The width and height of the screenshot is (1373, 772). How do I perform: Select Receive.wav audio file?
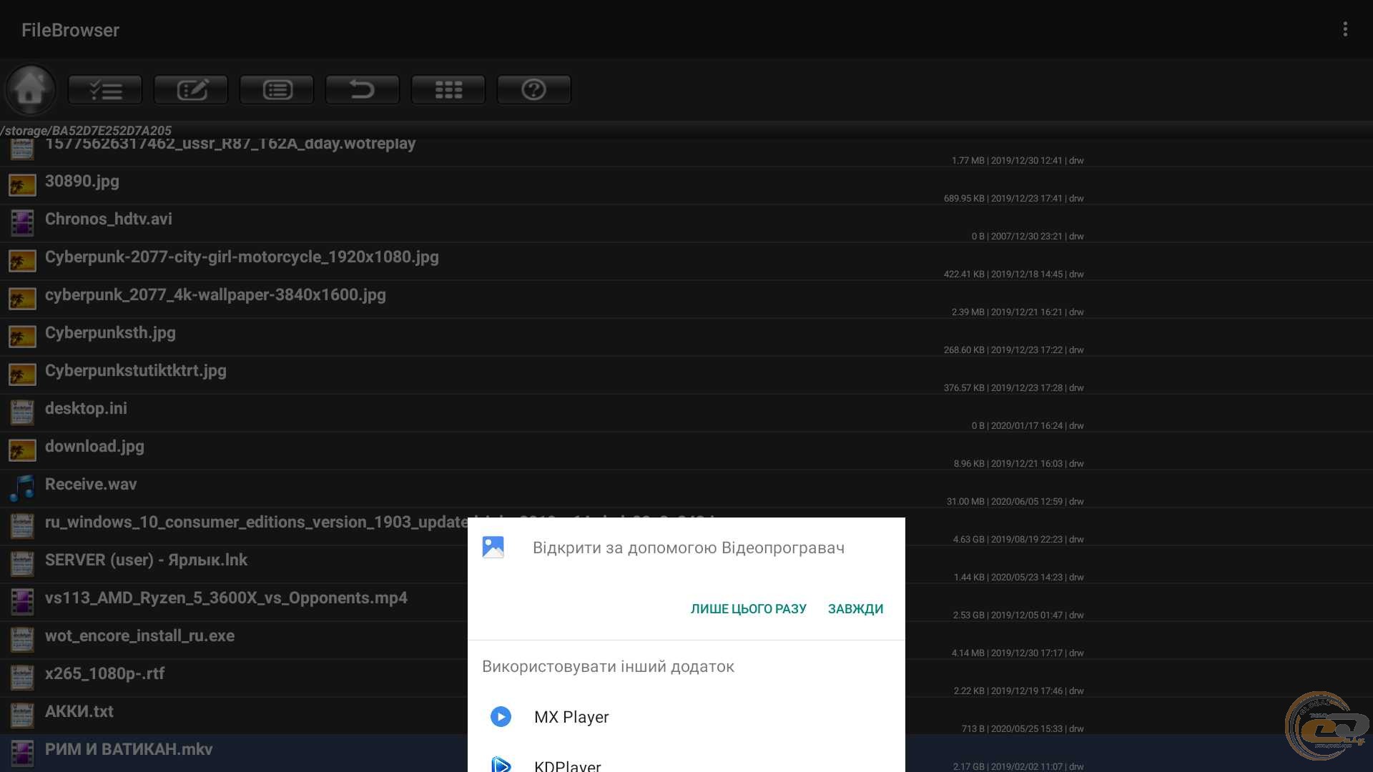pyautogui.click(x=91, y=485)
